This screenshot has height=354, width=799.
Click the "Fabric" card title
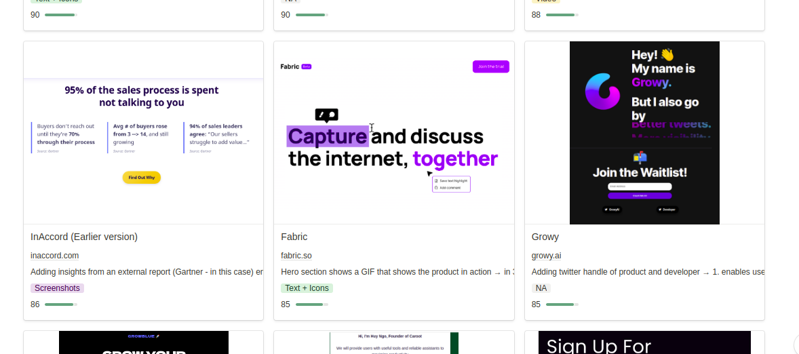pos(294,237)
